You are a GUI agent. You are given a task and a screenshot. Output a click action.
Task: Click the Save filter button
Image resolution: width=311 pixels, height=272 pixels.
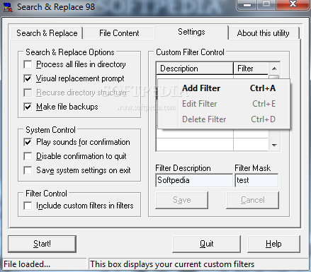tap(182, 200)
